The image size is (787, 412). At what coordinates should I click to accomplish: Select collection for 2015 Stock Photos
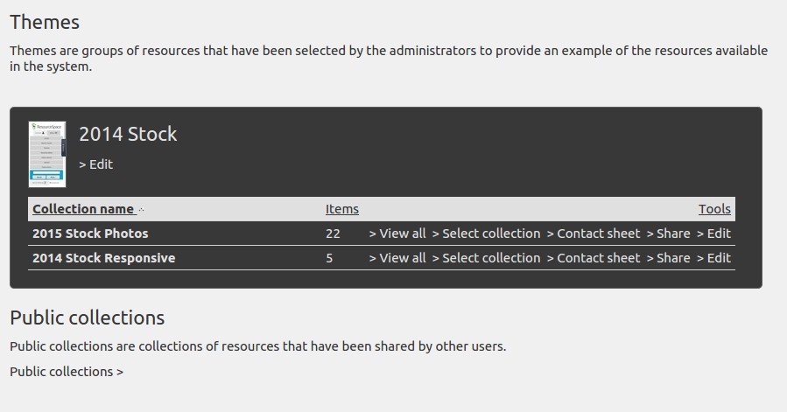[486, 234]
